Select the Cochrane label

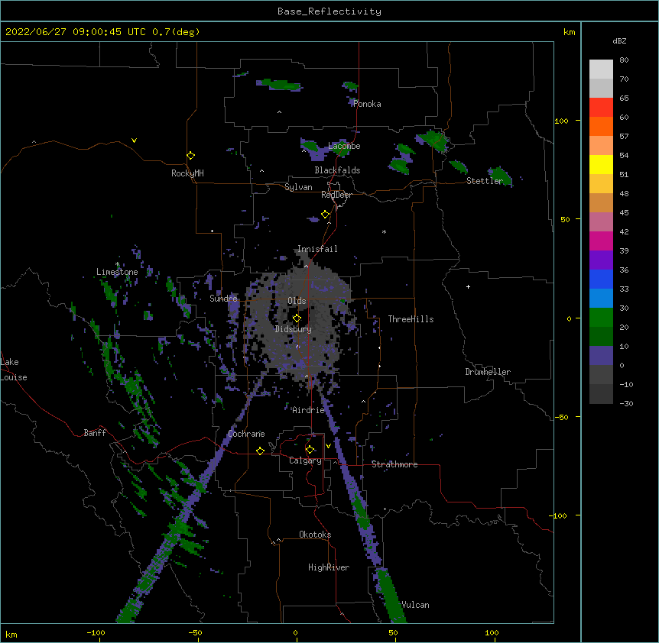pyautogui.click(x=246, y=434)
